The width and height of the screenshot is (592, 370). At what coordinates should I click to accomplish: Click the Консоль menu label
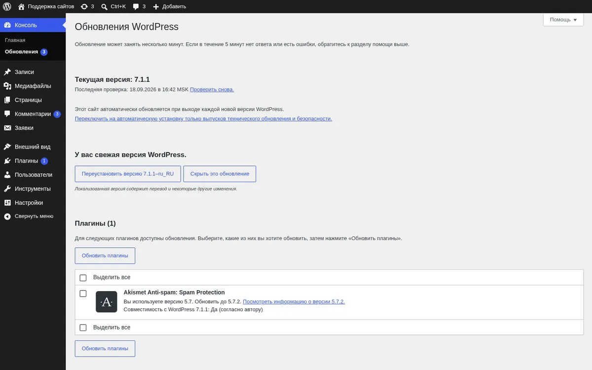tap(26, 25)
